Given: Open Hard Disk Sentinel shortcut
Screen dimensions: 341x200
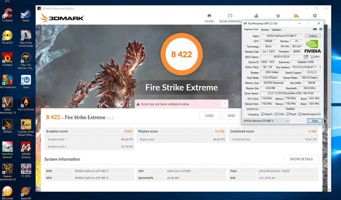Looking at the screenshot, I should tap(7, 150).
